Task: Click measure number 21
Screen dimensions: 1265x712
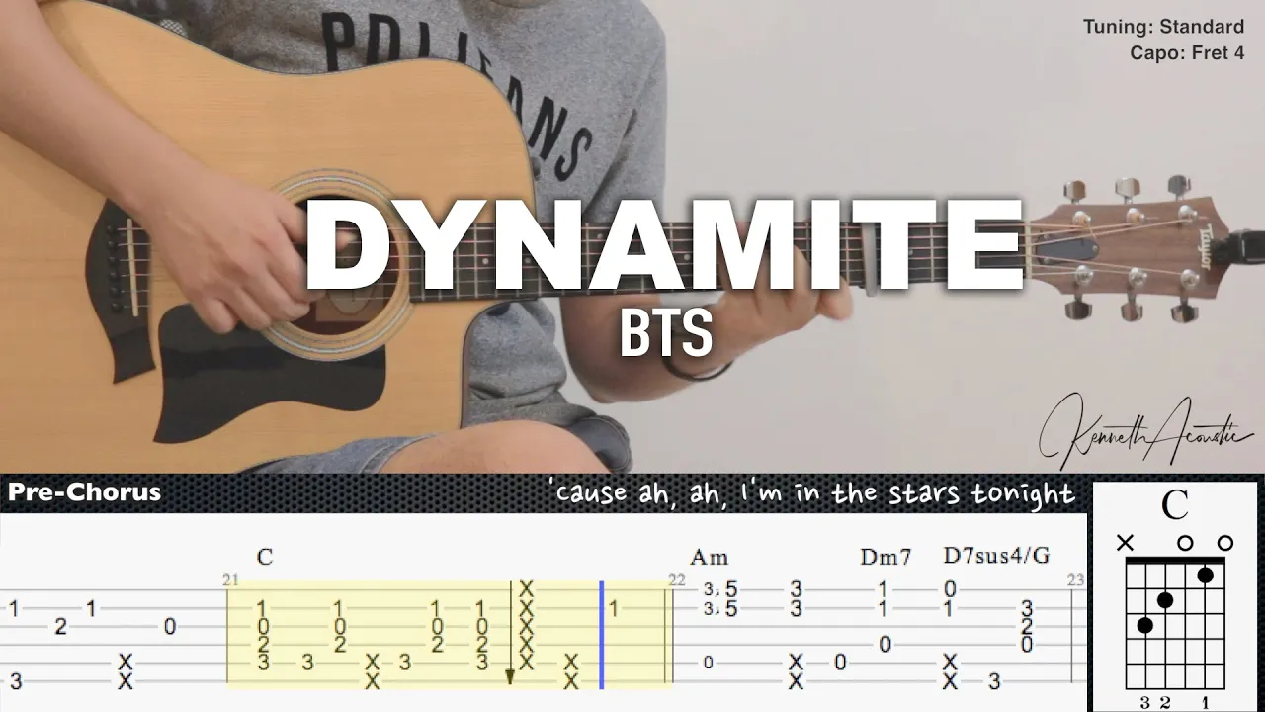Action: pyautogui.click(x=230, y=579)
